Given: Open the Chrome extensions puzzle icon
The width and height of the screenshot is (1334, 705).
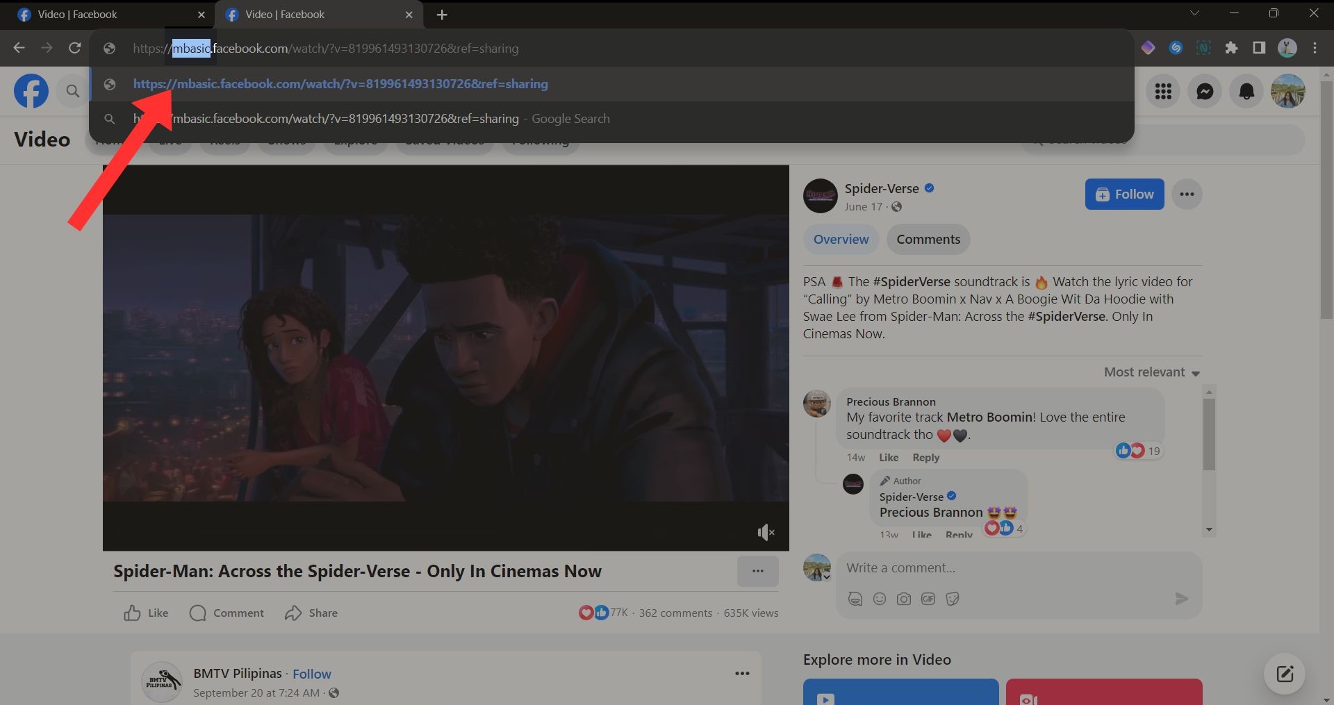Looking at the screenshot, I should [x=1231, y=48].
